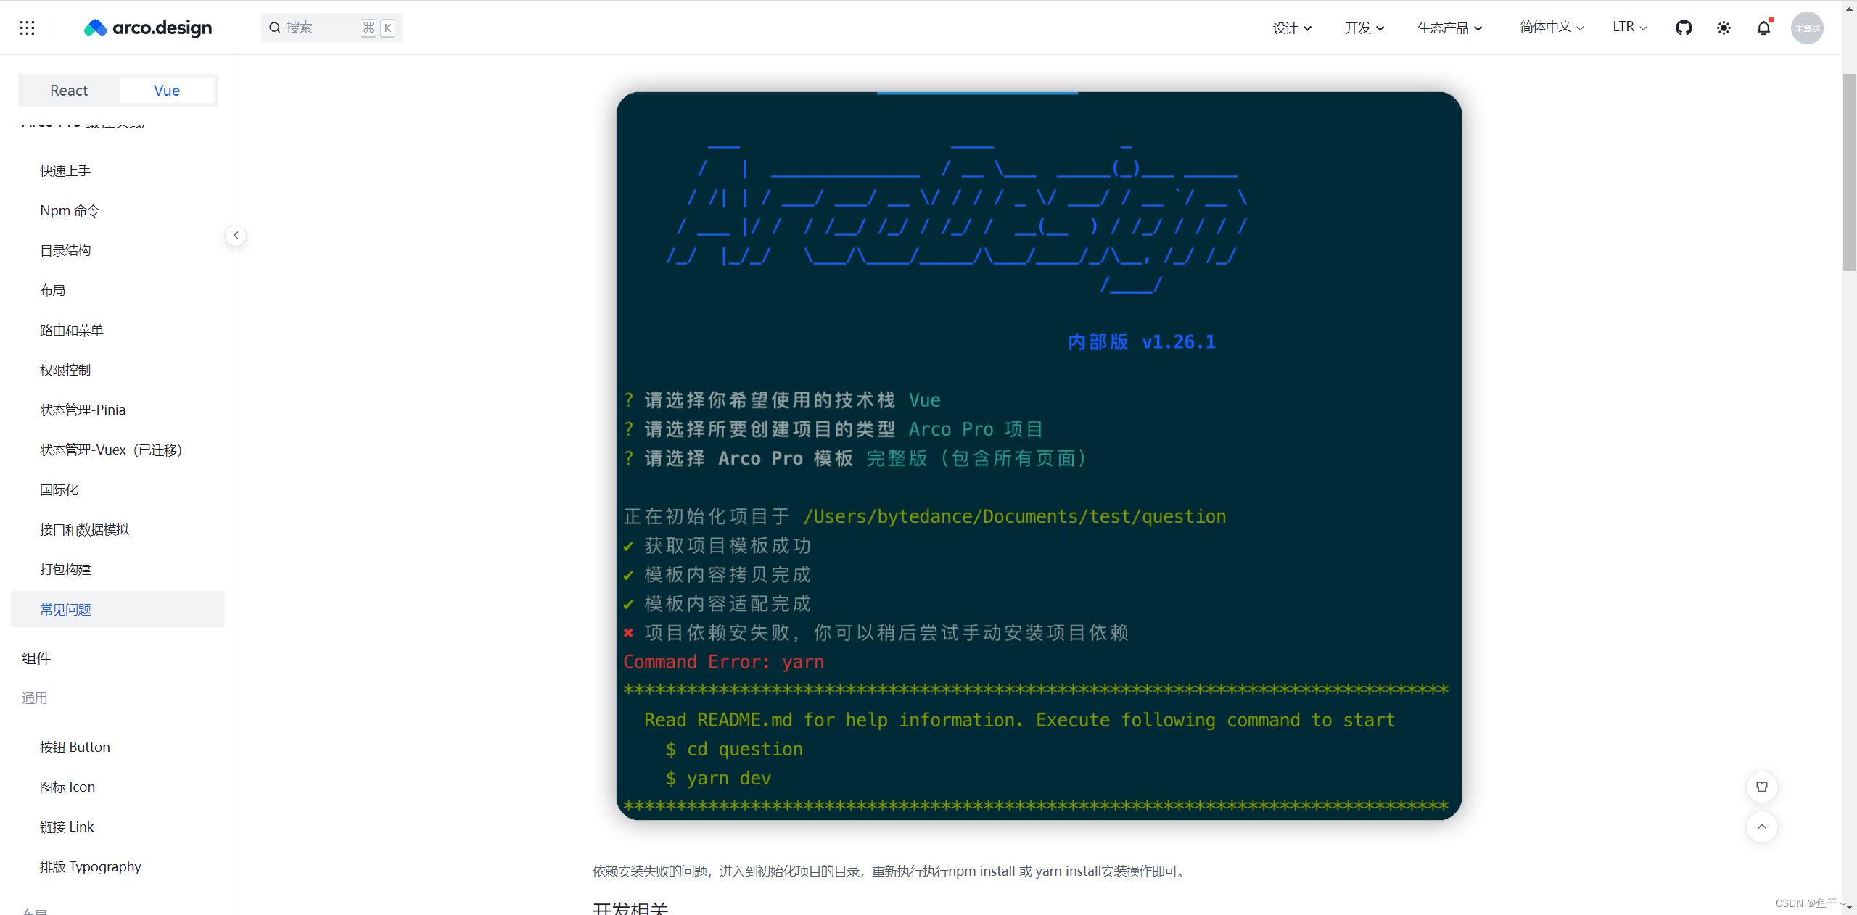Collapse the sidebar with the chevron button
Image resolution: width=1857 pixels, height=915 pixels.
click(x=236, y=236)
